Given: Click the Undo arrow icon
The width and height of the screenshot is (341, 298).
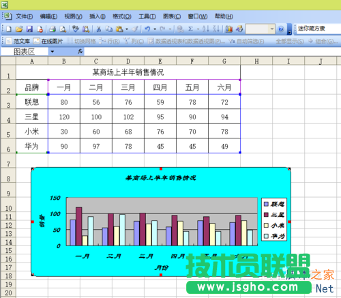Looking at the screenshot, I should 147,29.
